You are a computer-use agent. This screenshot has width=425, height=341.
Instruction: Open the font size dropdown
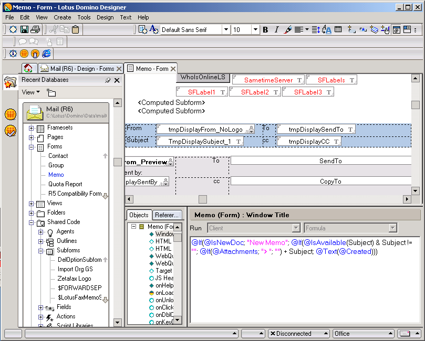click(x=255, y=30)
